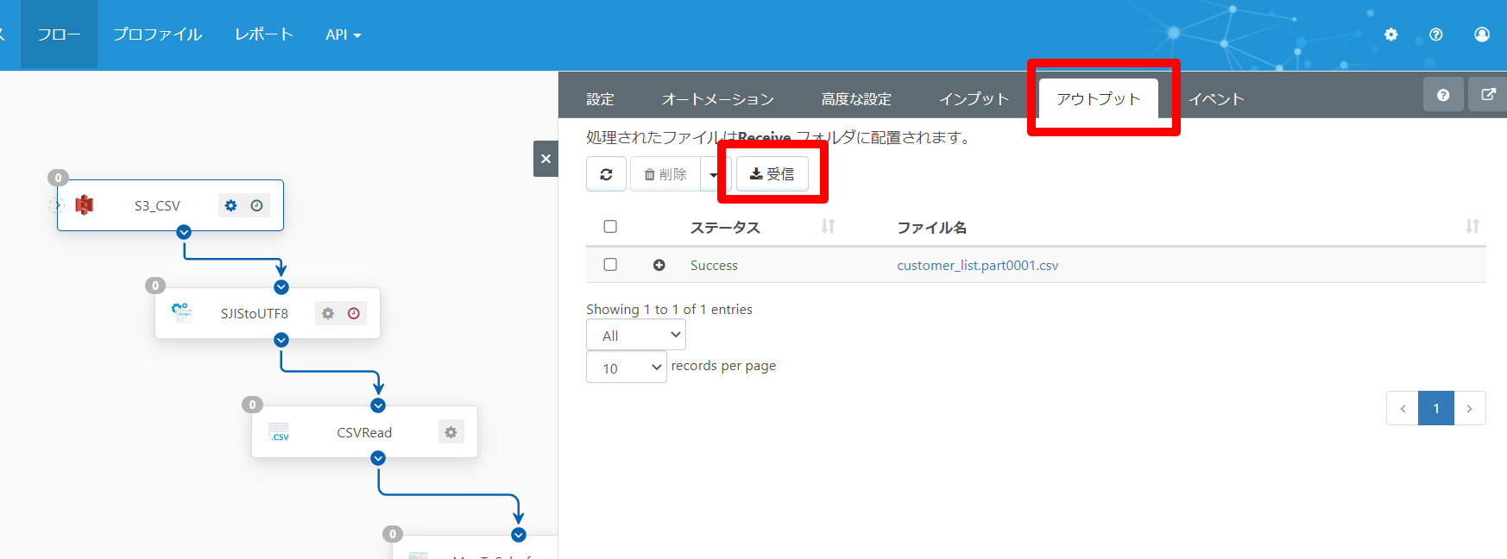Click the panel help question-mark button
This screenshot has height=559, width=1507.
pyautogui.click(x=1443, y=95)
